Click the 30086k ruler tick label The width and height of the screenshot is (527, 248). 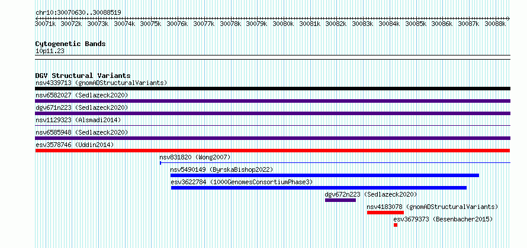point(442,24)
